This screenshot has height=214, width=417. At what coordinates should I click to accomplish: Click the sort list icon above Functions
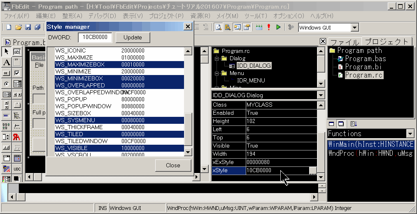[x=354, y=124]
